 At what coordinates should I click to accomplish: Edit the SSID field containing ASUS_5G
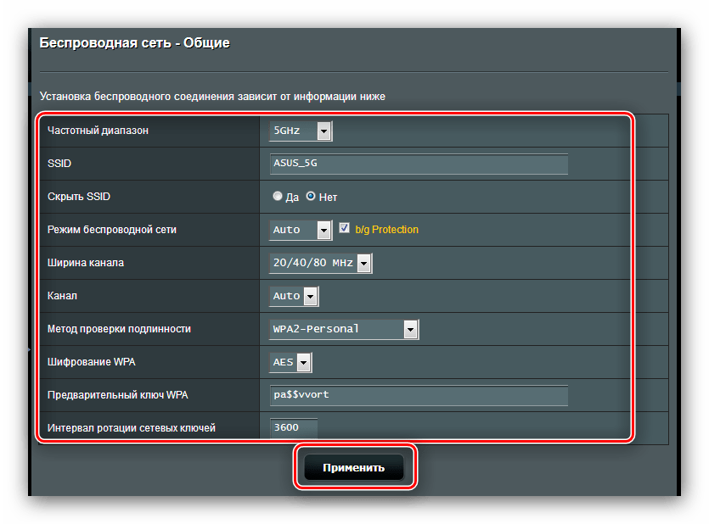click(419, 164)
